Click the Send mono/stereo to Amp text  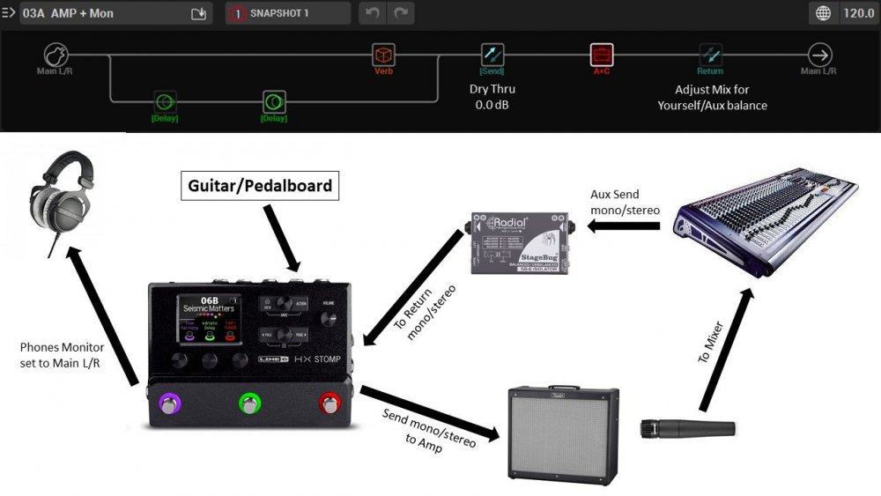click(x=427, y=432)
